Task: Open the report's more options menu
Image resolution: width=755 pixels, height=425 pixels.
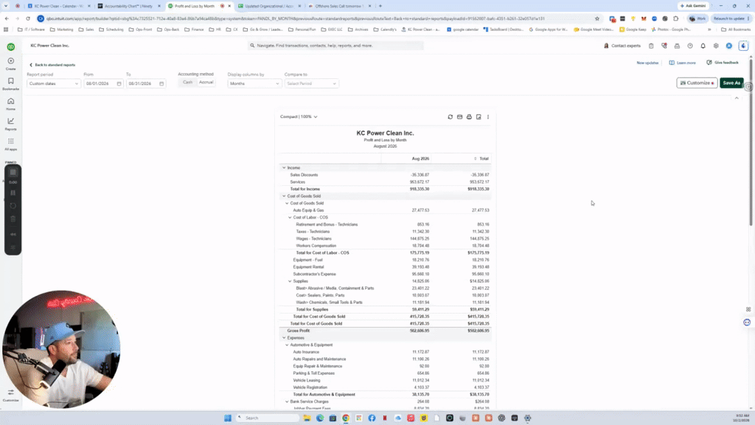Action: click(x=488, y=117)
